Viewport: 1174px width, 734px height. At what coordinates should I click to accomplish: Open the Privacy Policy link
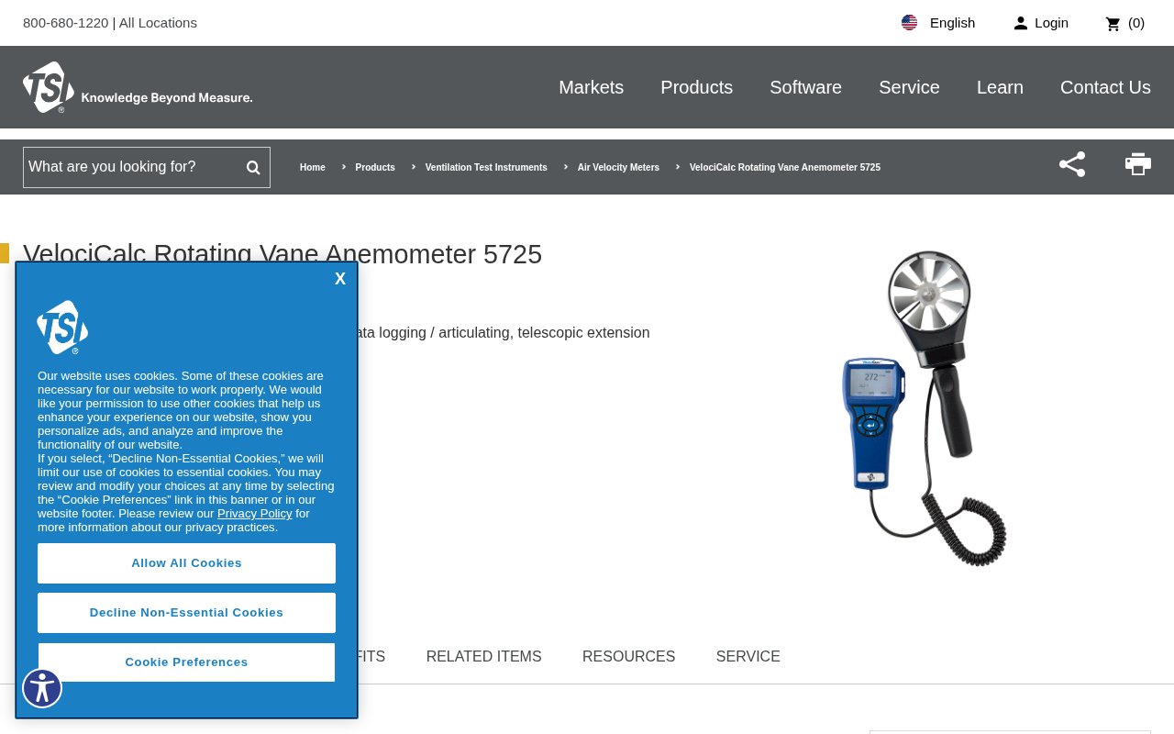pyautogui.click(x=254, y=514)
